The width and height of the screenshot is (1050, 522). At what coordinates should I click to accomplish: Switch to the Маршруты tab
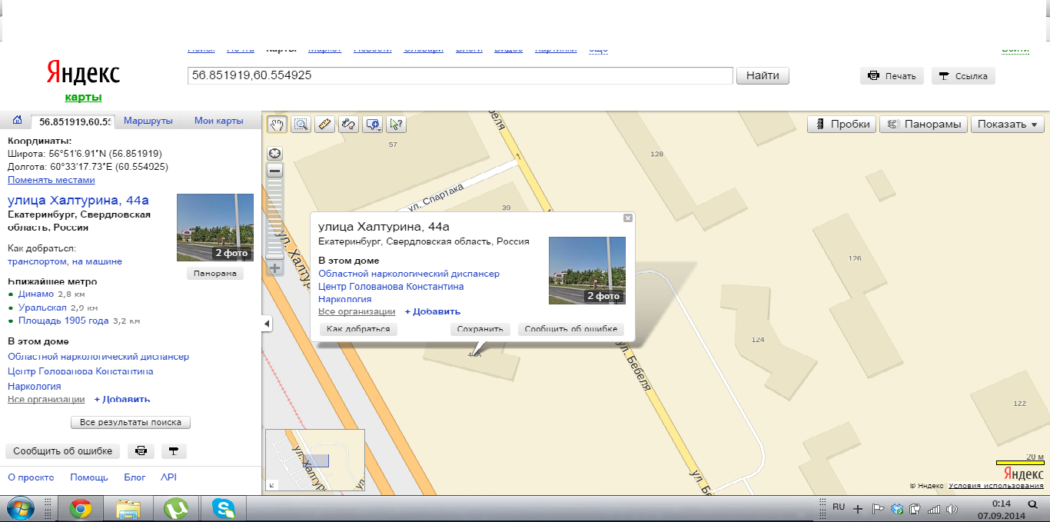point(148,121)
